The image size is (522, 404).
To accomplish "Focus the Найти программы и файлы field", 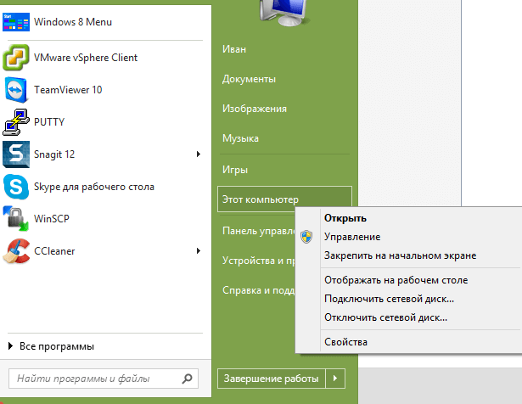I will 104,379.
